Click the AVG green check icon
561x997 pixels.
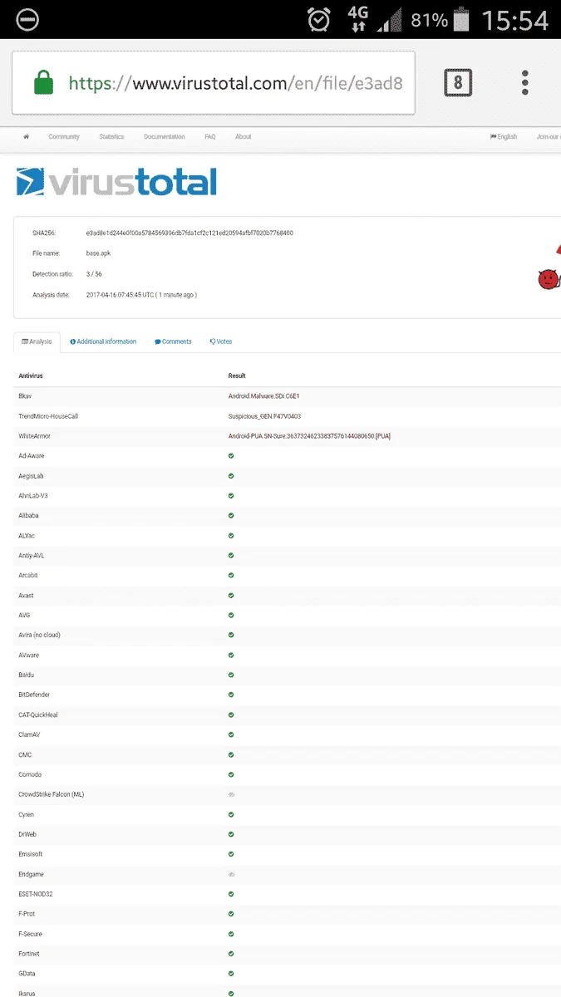[x=231, y=615]
